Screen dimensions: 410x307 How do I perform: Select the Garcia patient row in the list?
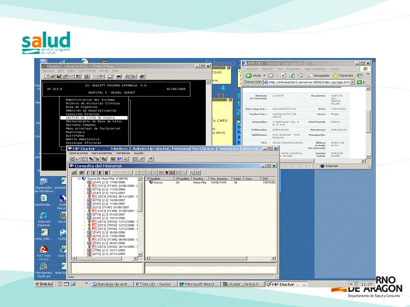point(211,182)
